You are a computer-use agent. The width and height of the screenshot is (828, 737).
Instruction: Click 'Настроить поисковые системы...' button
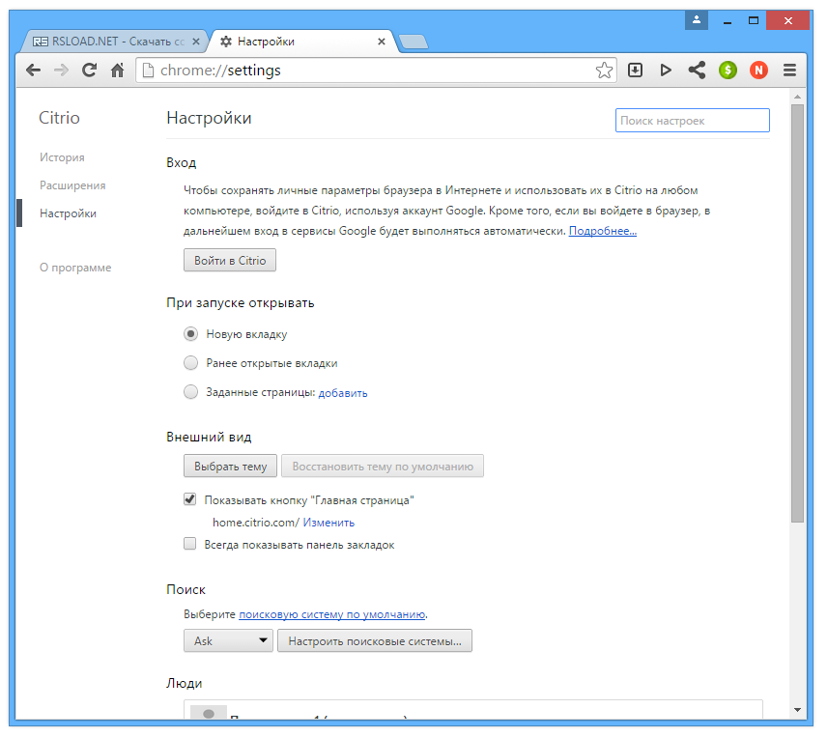click(x=375, y=641)
